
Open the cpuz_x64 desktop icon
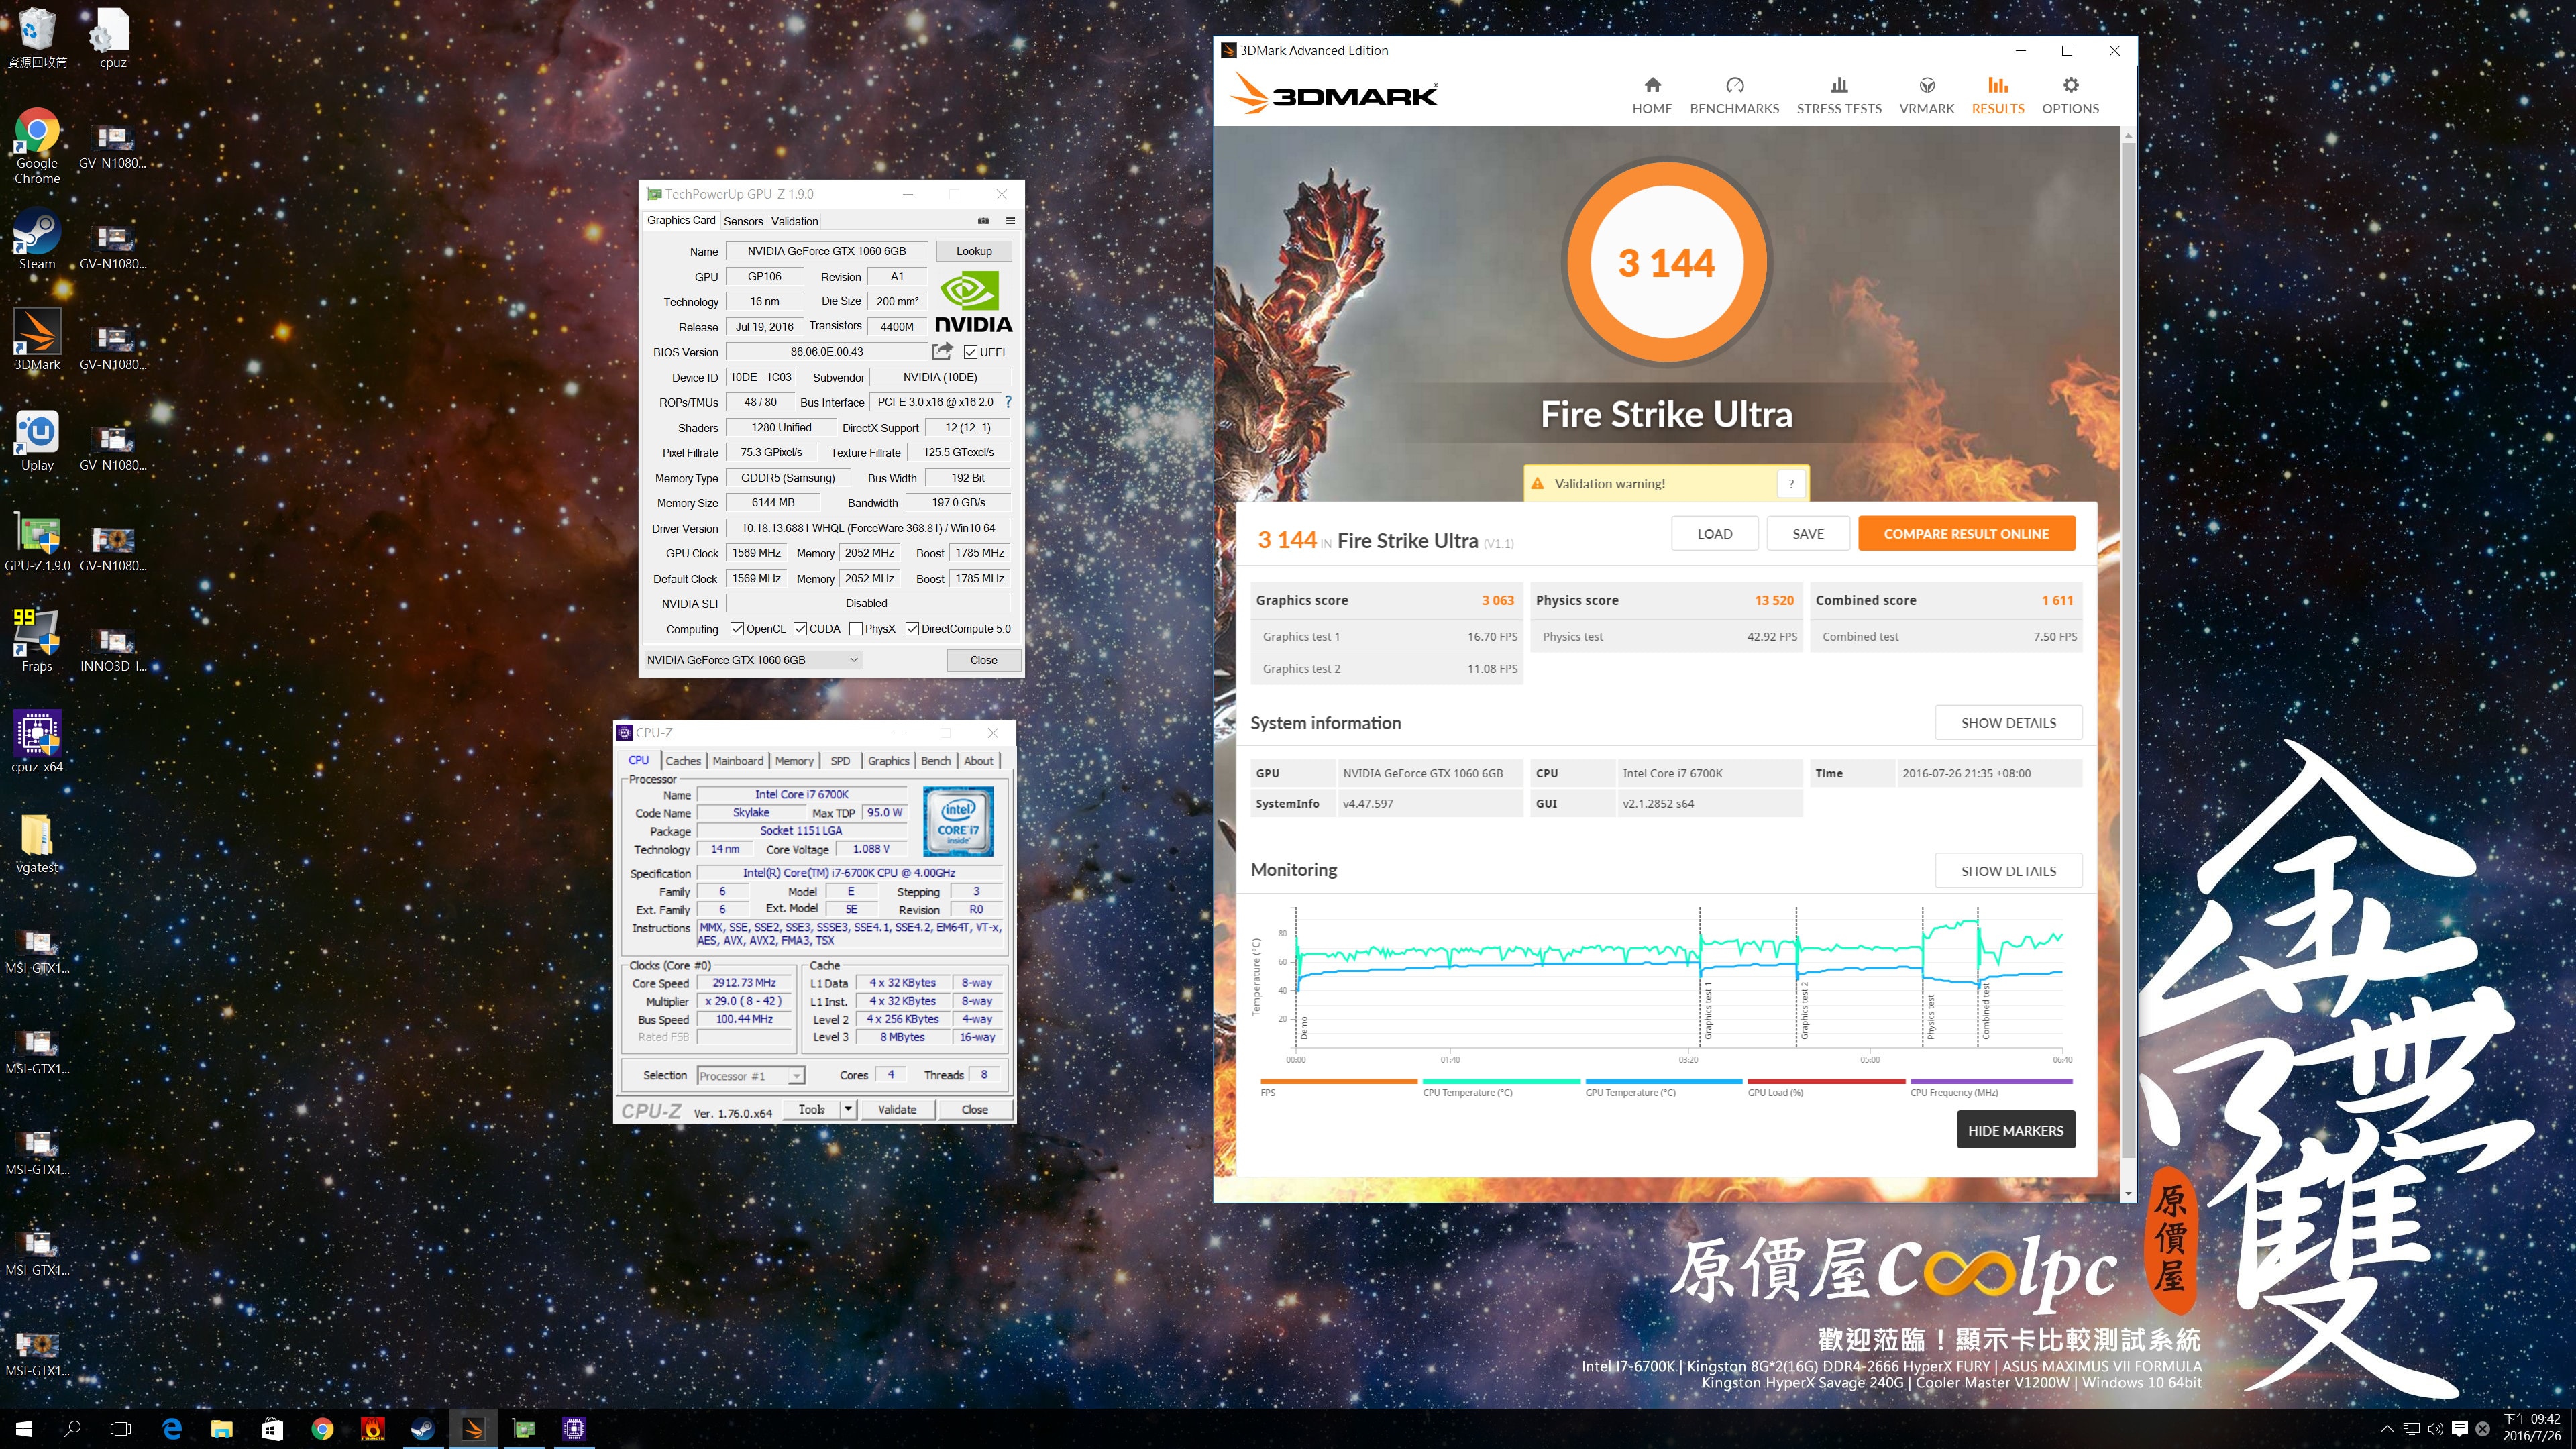click(x=37, y=742)
